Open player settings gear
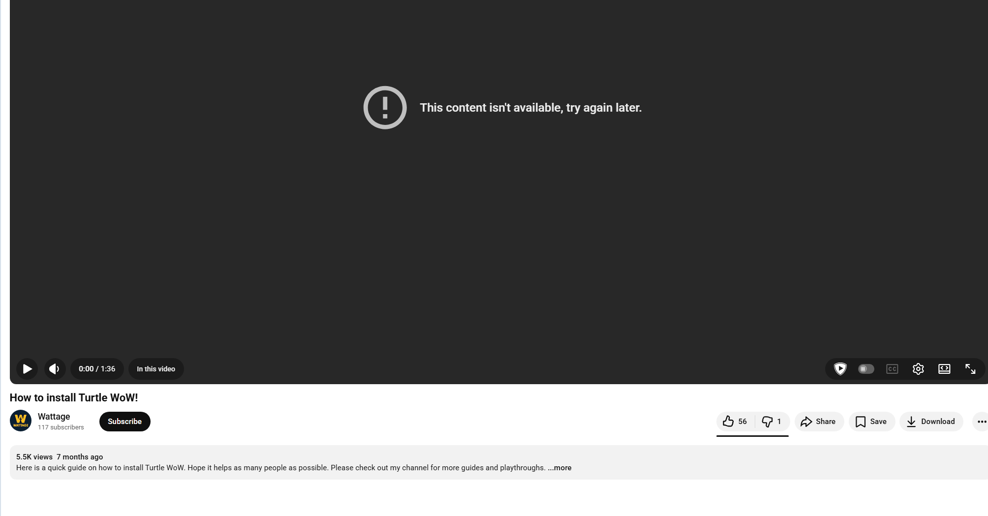 [918, 369]
